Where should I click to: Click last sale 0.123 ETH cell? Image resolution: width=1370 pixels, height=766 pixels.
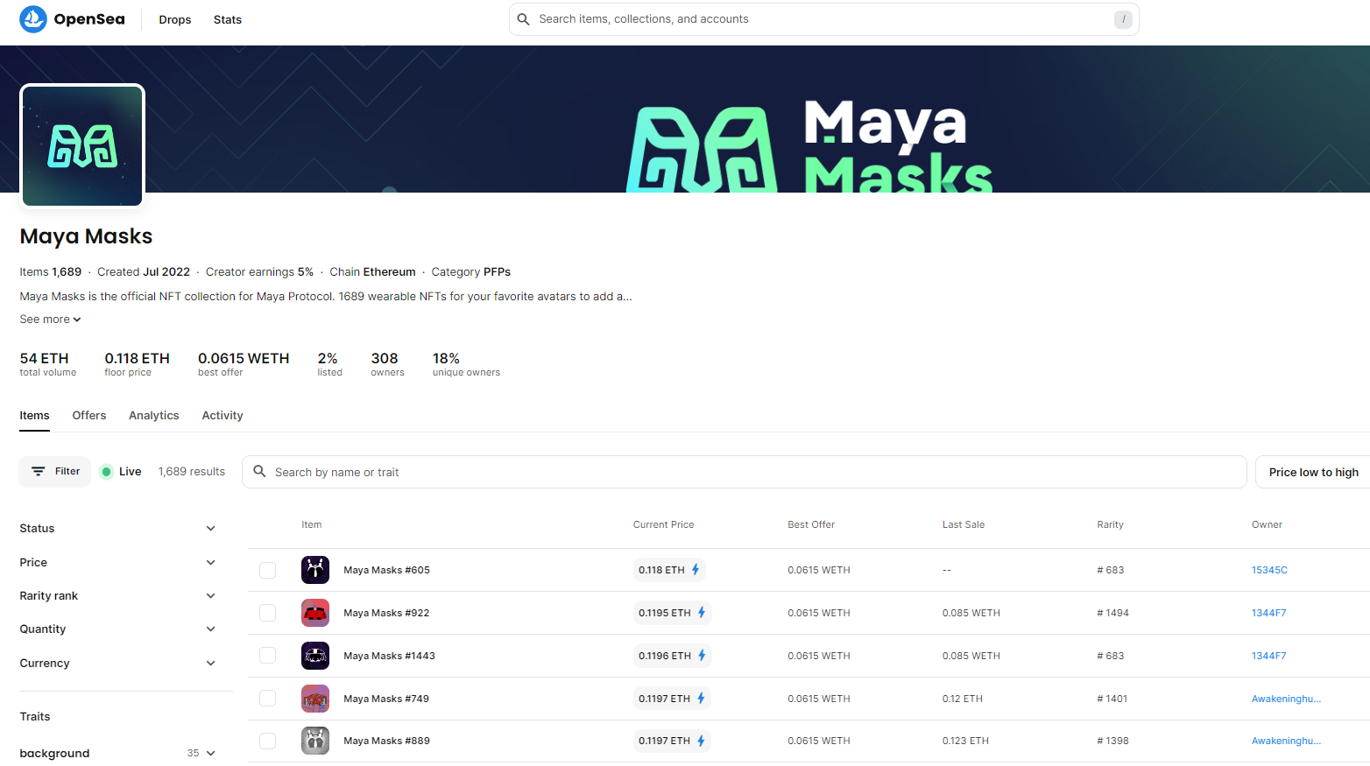(x=965, y=741)
